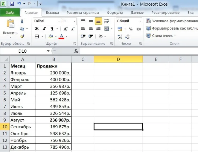Click the Increase Font Size icon
Image resolution: width=198 pixels, height=152 pixels.
[65, 29]
